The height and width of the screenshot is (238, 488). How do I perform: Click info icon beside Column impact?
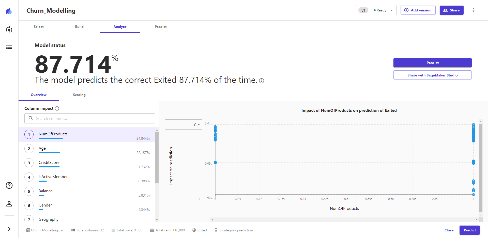tap(57, 108)
